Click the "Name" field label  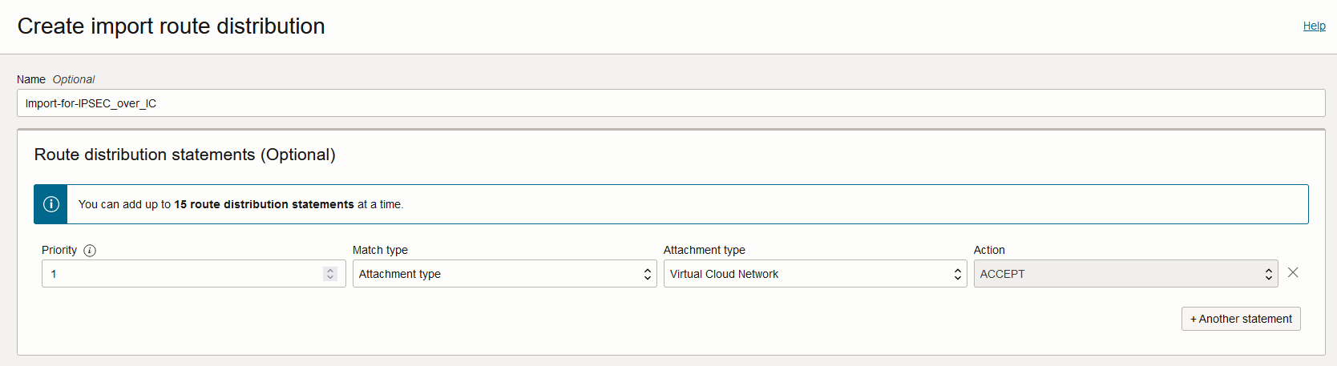(x=31, y=79)
